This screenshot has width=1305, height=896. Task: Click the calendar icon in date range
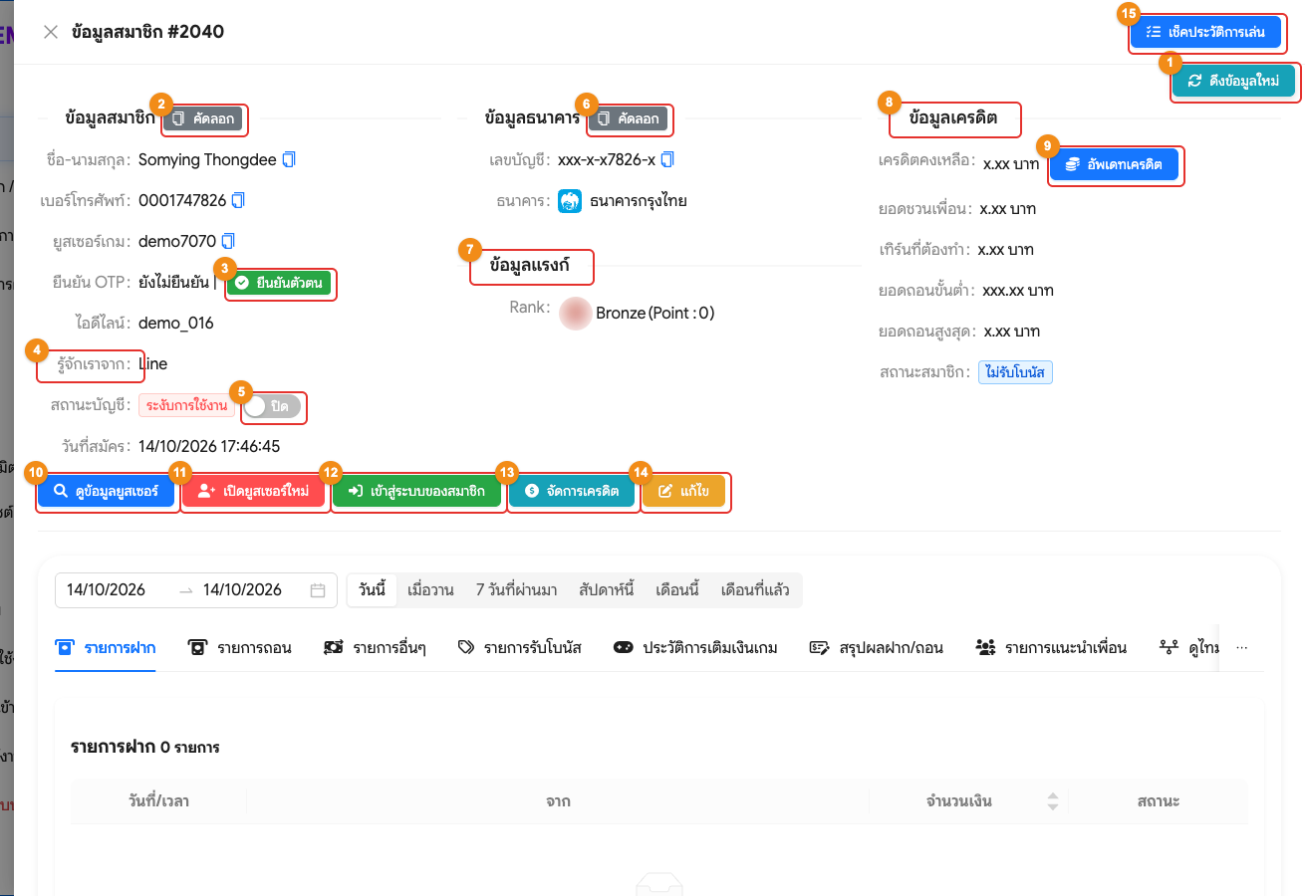pos(318,590)
